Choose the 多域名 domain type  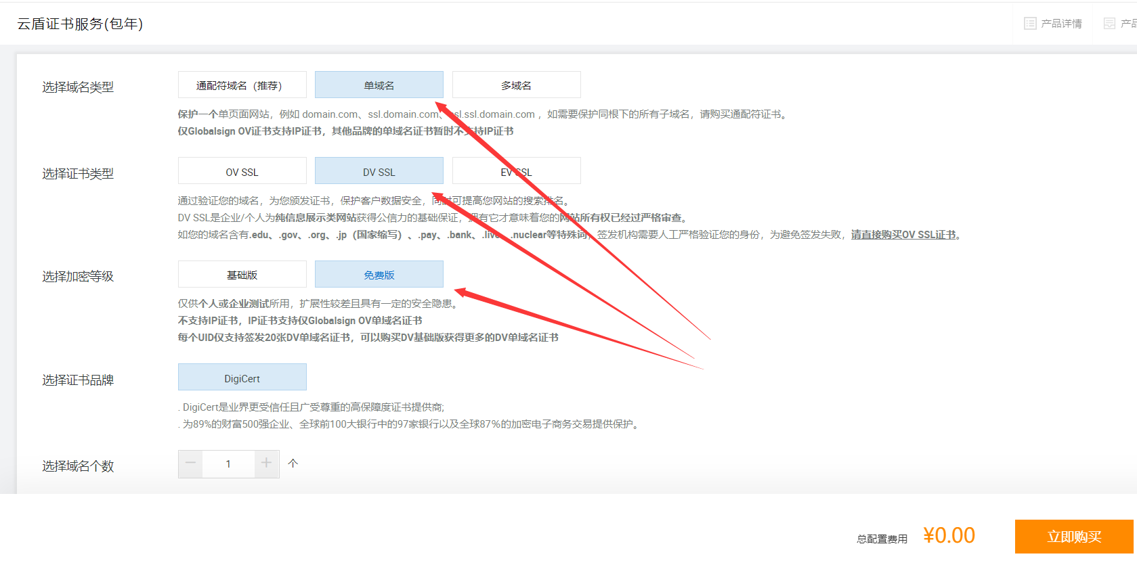click(x=516, y=85)
